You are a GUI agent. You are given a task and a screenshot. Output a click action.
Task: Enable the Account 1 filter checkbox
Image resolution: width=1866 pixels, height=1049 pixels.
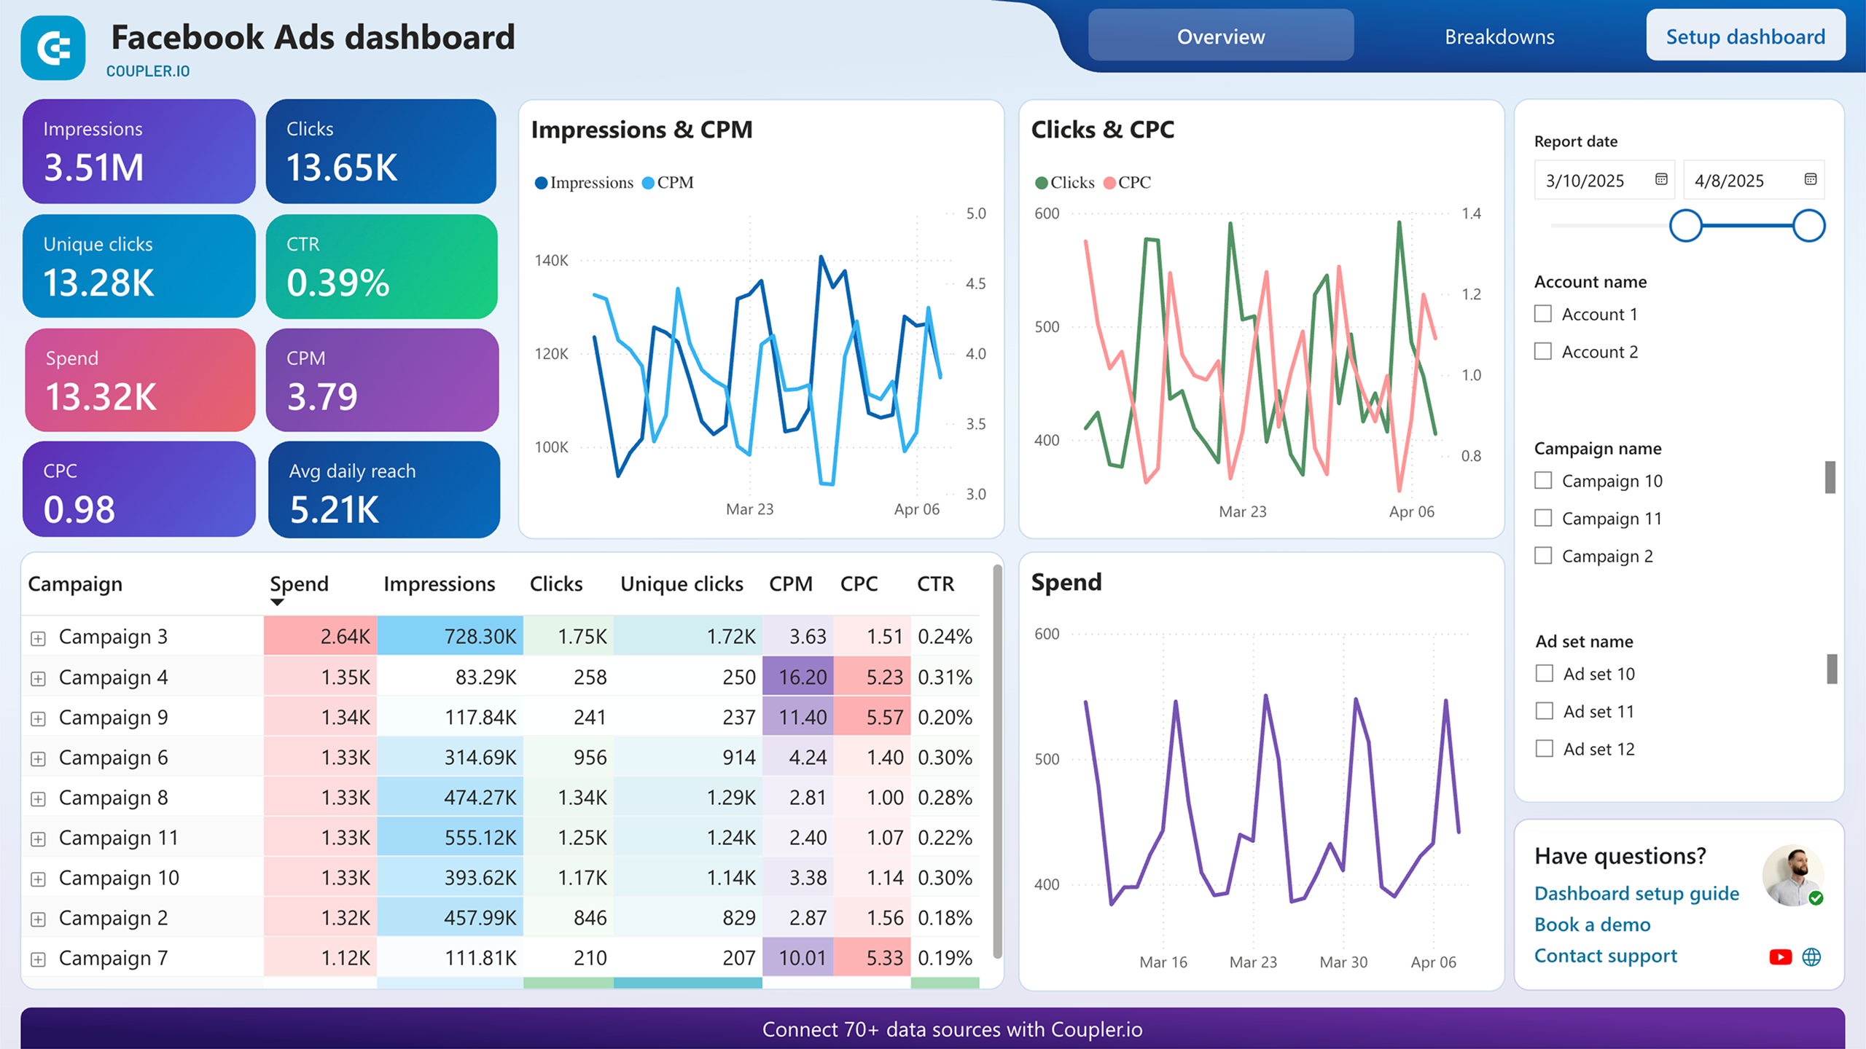coord(1543,314)
